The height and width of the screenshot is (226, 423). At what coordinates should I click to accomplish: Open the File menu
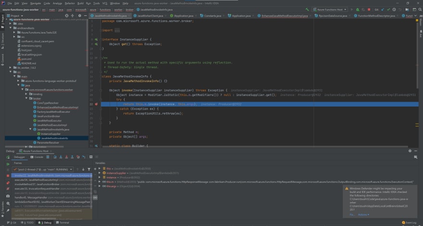pyautogui.click(x=10, y=3)
